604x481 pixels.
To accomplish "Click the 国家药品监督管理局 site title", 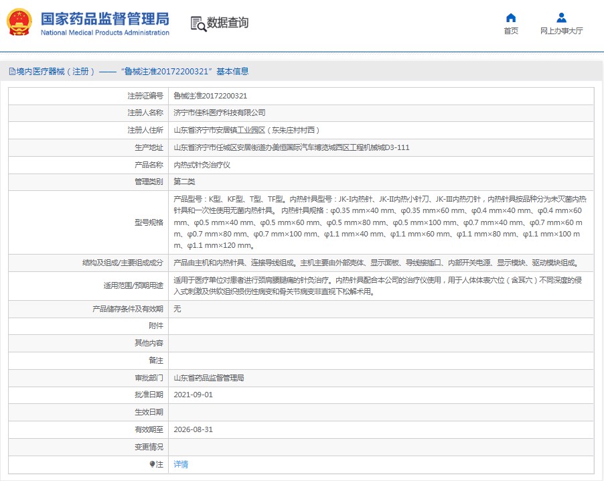I will click(104, 19).
